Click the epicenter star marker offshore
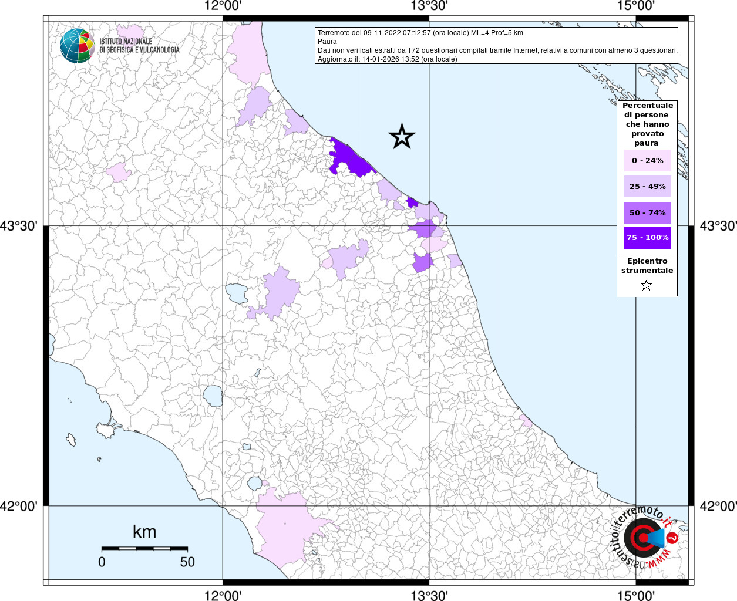The image size is (737, 601). pyautogui.click(x=402, y=137)
